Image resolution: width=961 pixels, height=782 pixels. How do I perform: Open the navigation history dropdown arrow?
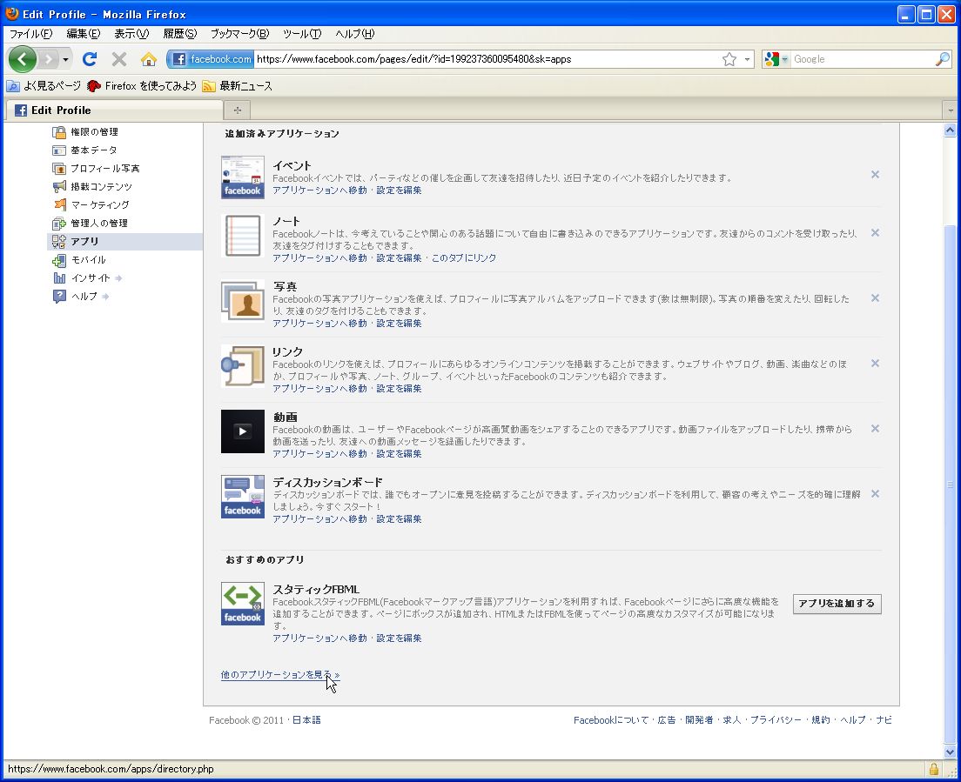click(65, 59)
